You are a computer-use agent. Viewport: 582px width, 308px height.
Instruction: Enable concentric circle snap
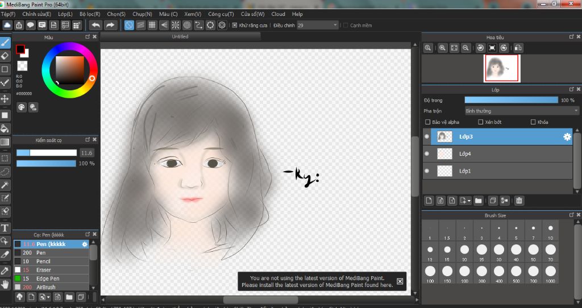click(187, 25)
